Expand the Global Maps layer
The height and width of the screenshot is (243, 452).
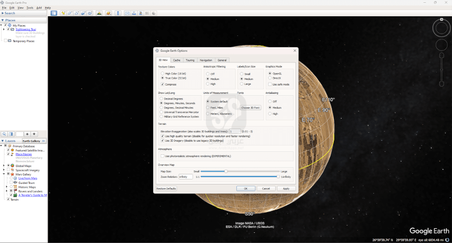[4, 166]
